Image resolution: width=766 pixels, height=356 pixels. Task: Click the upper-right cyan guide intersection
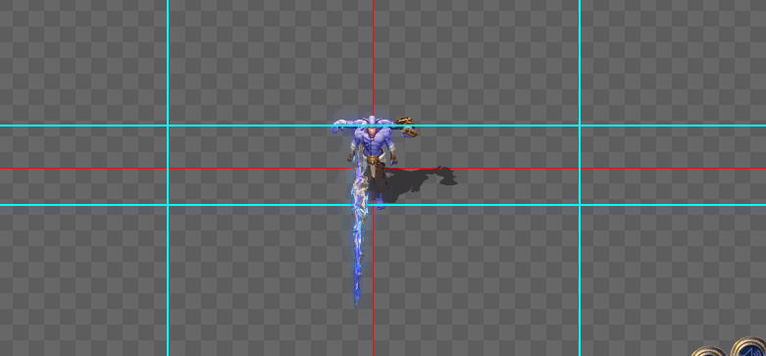[x=580, y=126]
